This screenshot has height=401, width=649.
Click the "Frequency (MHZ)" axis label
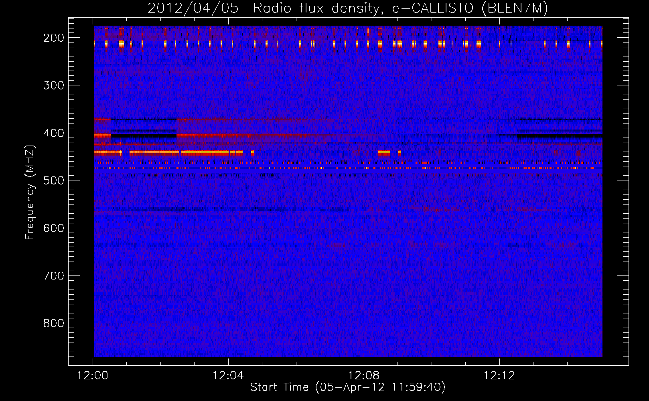tap(30, 192)
